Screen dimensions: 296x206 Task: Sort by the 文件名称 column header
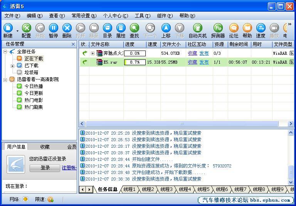click(106, 44)
